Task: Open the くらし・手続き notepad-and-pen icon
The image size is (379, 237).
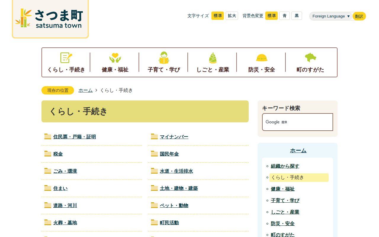Action: (x=66, y=58)
